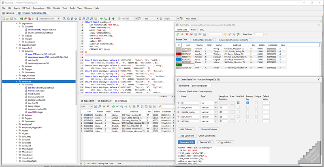Image resolution: width=324 pixels, height=167 pixels.
Task: Open the On auto-commit dropdown in toolbar
Action: [136, 19]
